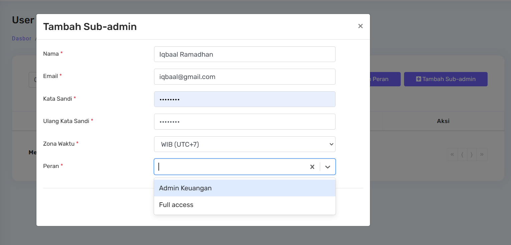Open Dasbor breadcrumb link
This screenshot has height=245, width=511.
[x=22, y=38]
